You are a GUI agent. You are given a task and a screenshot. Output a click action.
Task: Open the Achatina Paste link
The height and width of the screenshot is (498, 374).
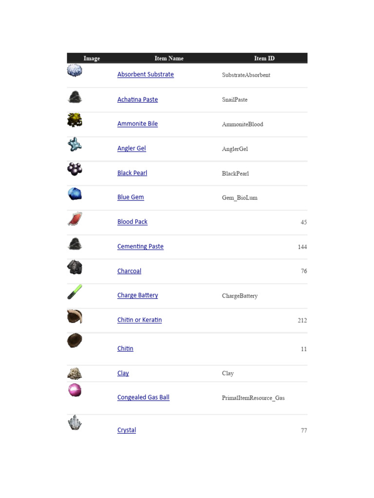[137, 99]
